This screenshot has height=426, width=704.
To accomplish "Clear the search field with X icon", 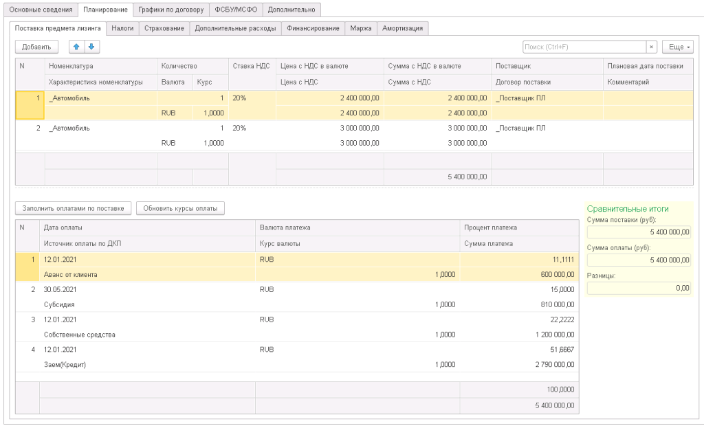I will (651, 47).
